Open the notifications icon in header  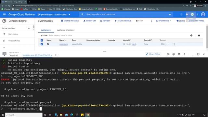pos(192,14)
